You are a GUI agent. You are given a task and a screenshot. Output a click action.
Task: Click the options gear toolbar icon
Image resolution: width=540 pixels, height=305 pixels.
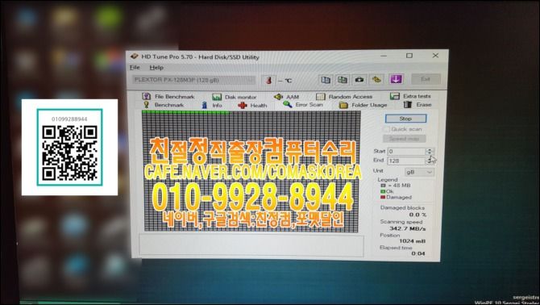click(376, 80)
